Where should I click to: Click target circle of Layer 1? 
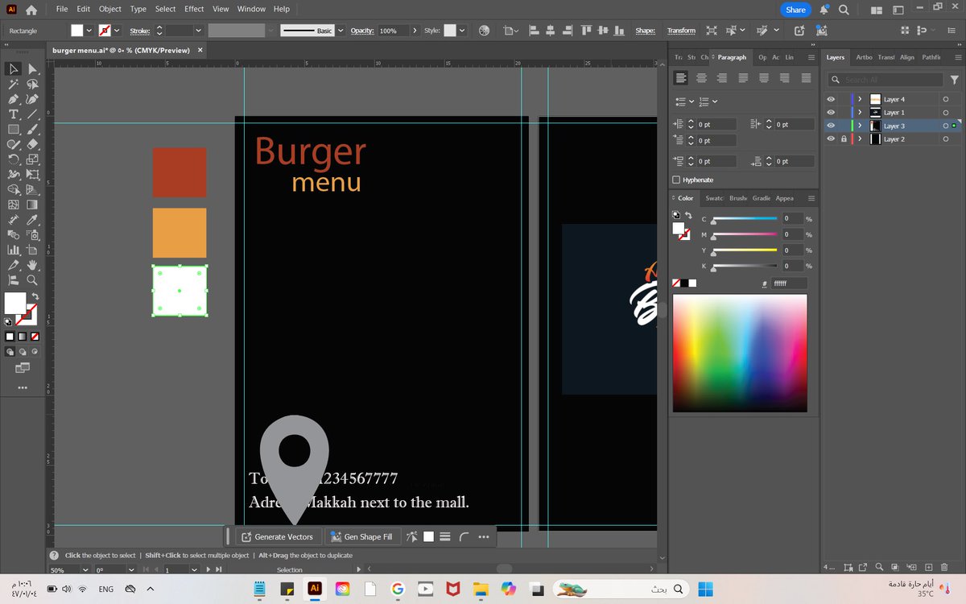pos(946,112)
